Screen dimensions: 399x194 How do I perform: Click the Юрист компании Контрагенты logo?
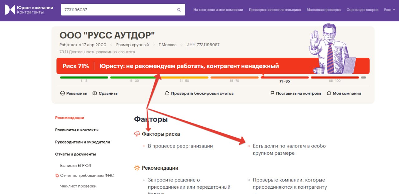tap(29, 10)
